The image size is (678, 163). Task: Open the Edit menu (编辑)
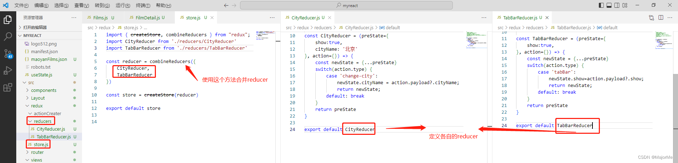[x=41, y=5]
